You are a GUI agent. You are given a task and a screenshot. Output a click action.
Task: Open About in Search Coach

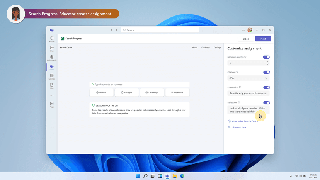tap(194, 48)
